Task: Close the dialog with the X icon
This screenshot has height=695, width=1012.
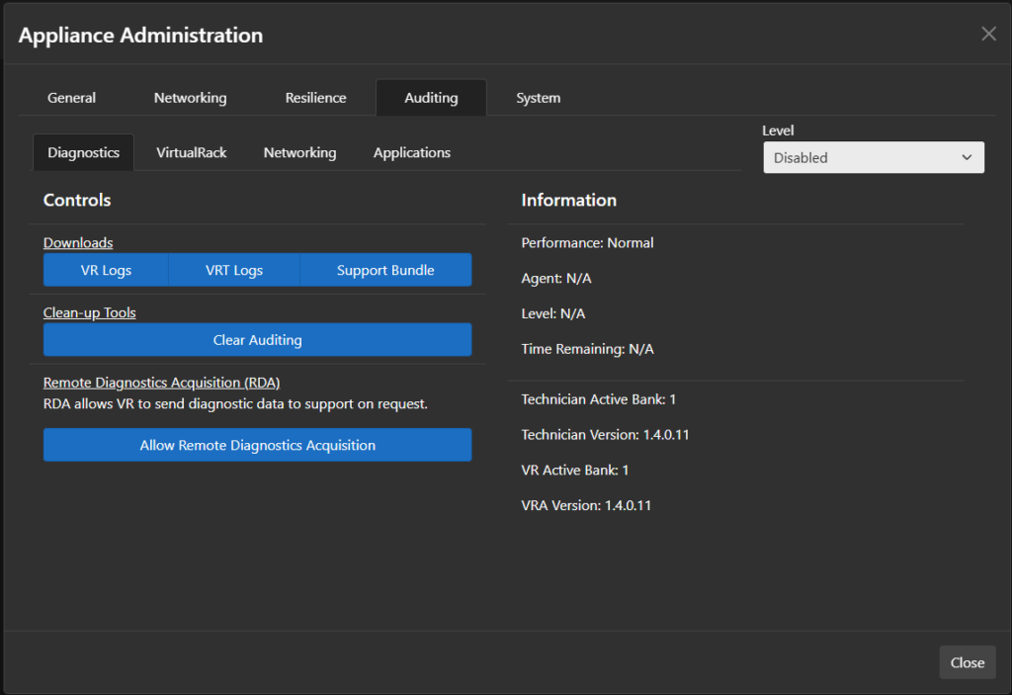Action: (988, 34)
